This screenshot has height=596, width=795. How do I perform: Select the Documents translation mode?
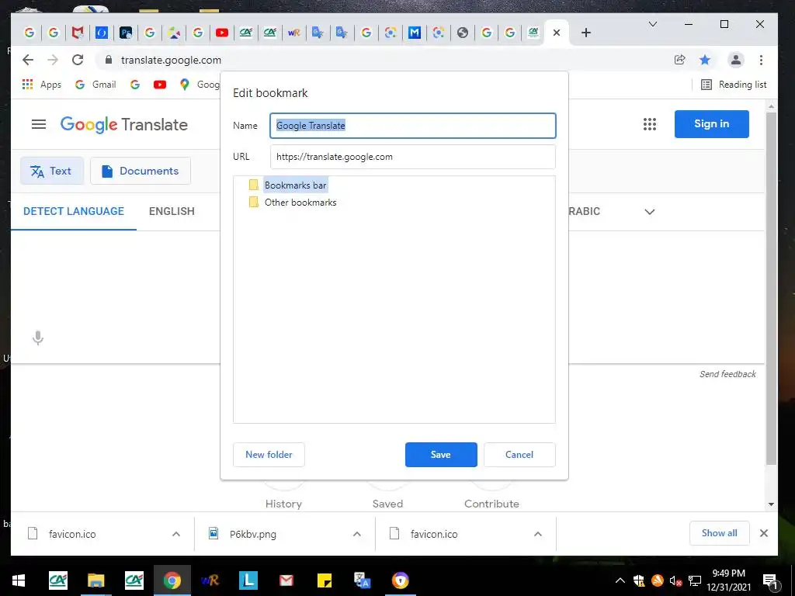pyautogui.click(x=141, y=171)
